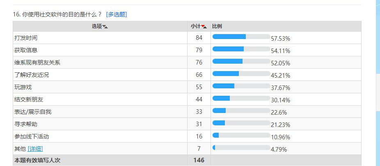Click the 打发时间 progress bar
Image resolution: width=380 pixels, height=166 pixels.
[x=241, y=37]
